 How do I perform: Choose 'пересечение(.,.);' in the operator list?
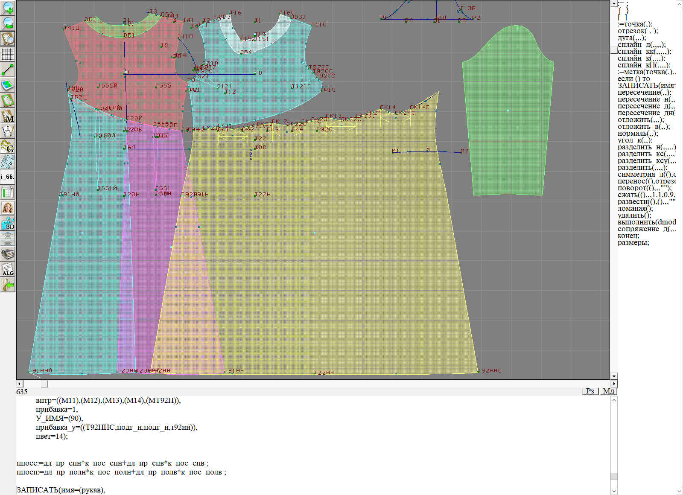(644, 93)
